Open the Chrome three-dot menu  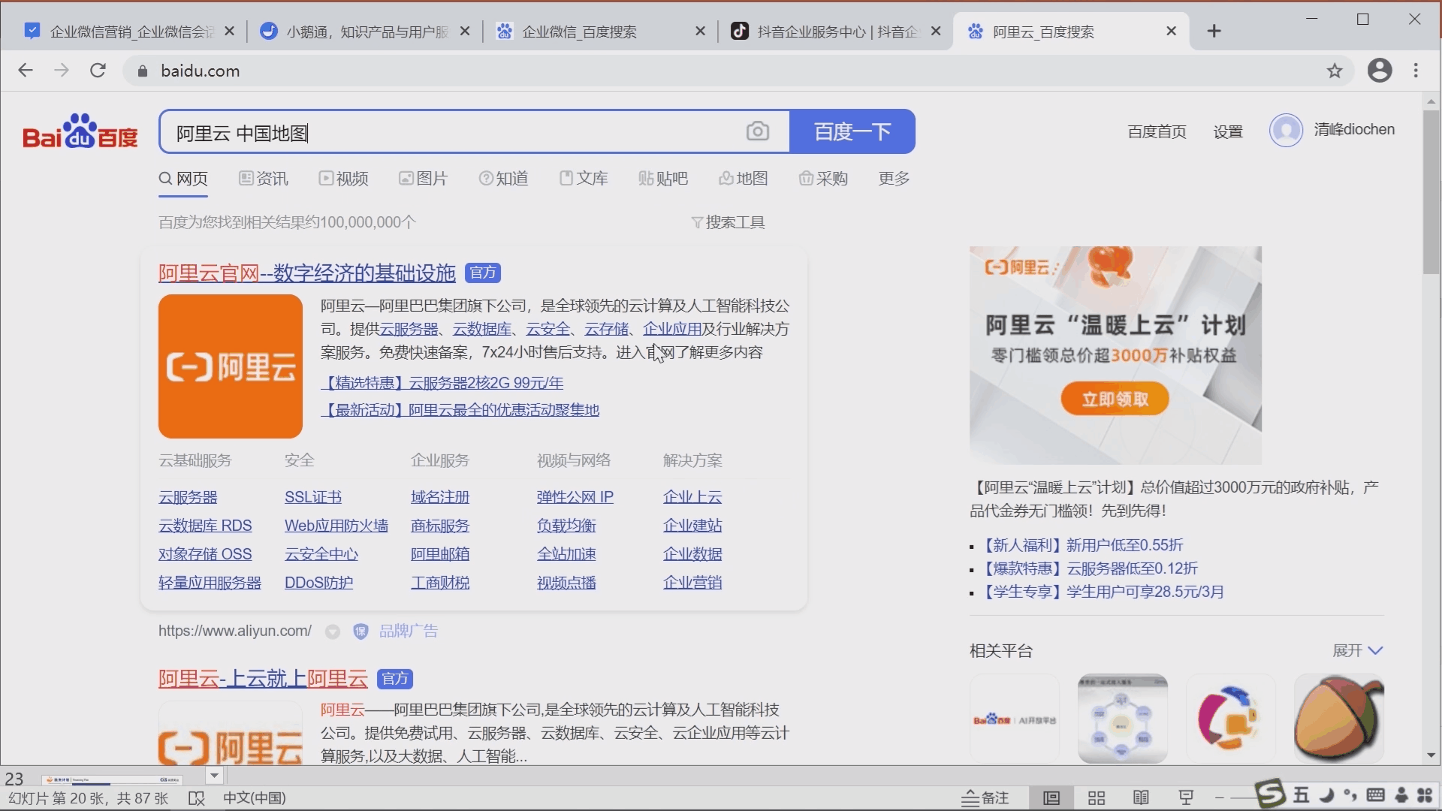pos(1416,71)
